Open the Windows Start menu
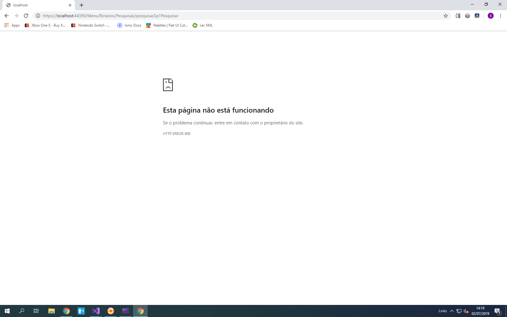Viewport: 507px width, 317px height. [x=7, y=311]
